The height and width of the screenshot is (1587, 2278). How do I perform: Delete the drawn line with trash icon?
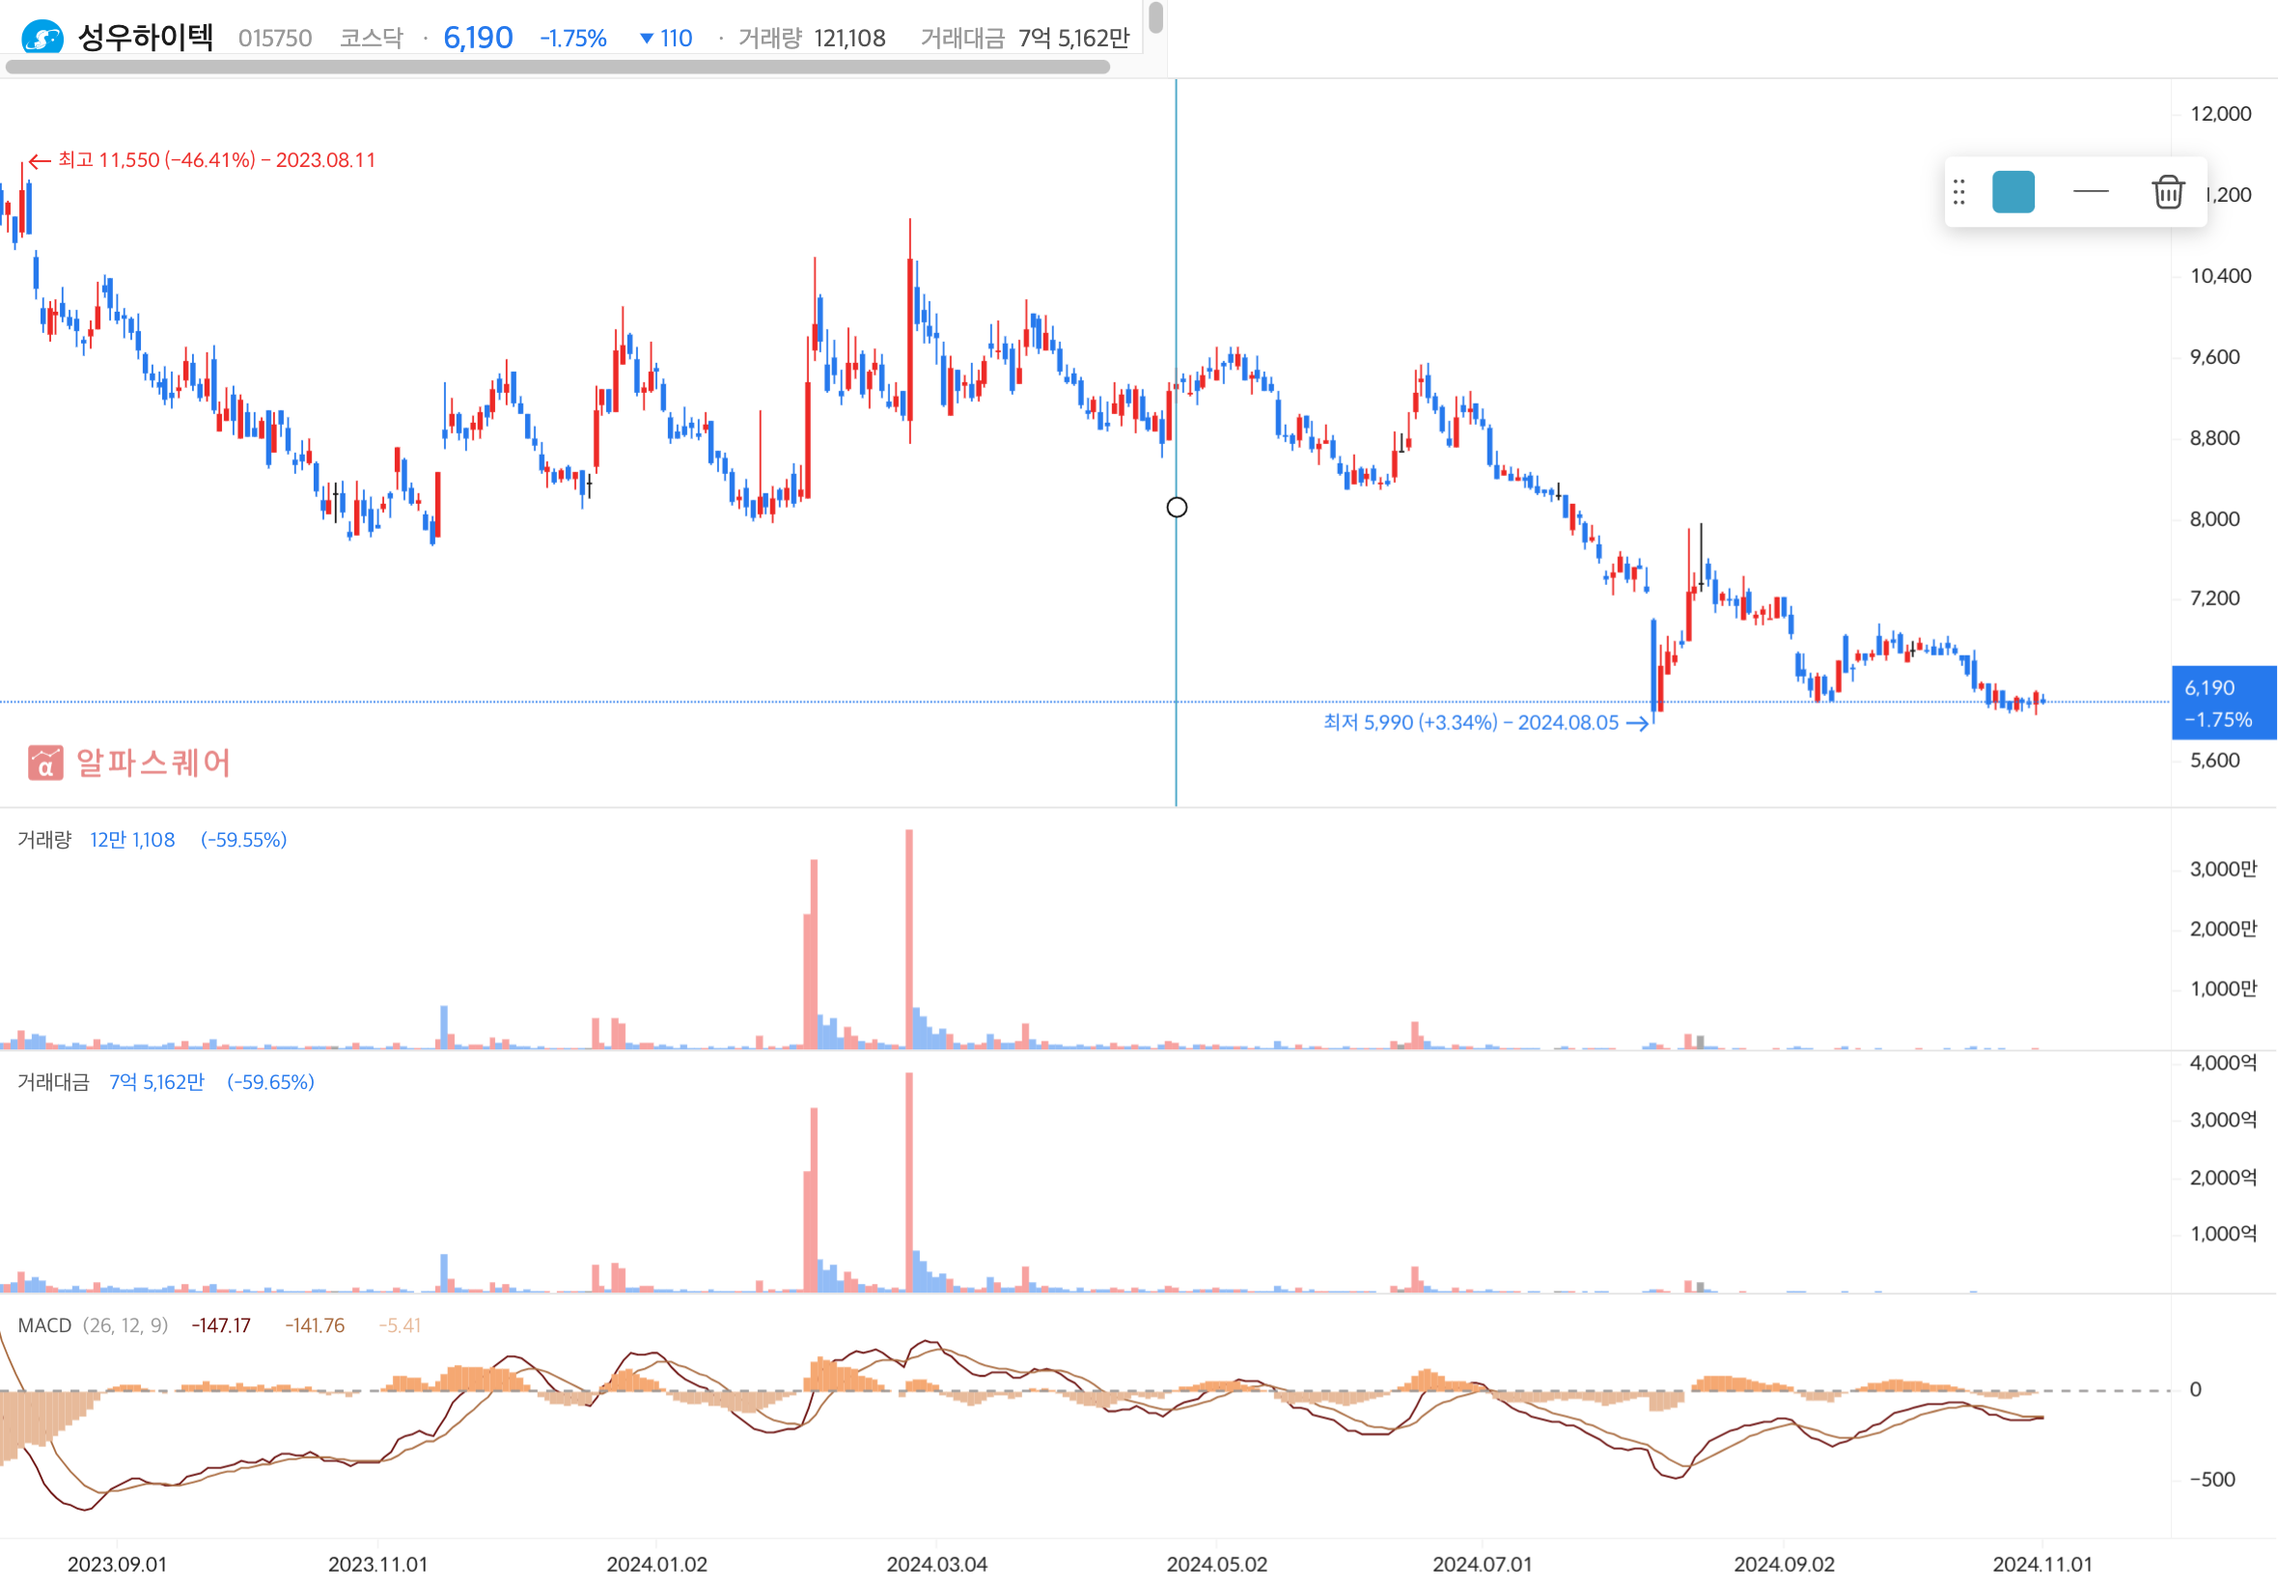(x=2168, y=191)
